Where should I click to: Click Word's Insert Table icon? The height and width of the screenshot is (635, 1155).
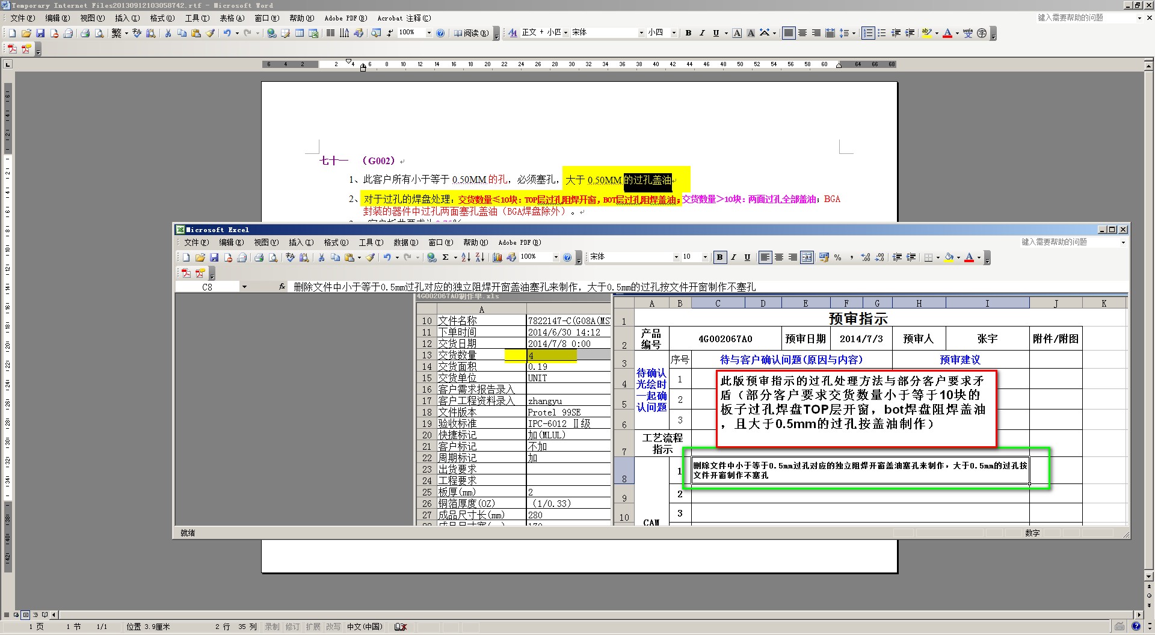[x=300, y=33]
